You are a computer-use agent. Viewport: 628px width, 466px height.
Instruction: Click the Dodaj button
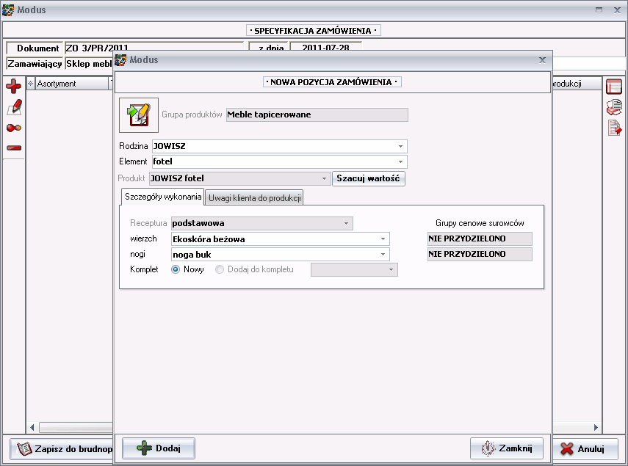tap(157, 448)
